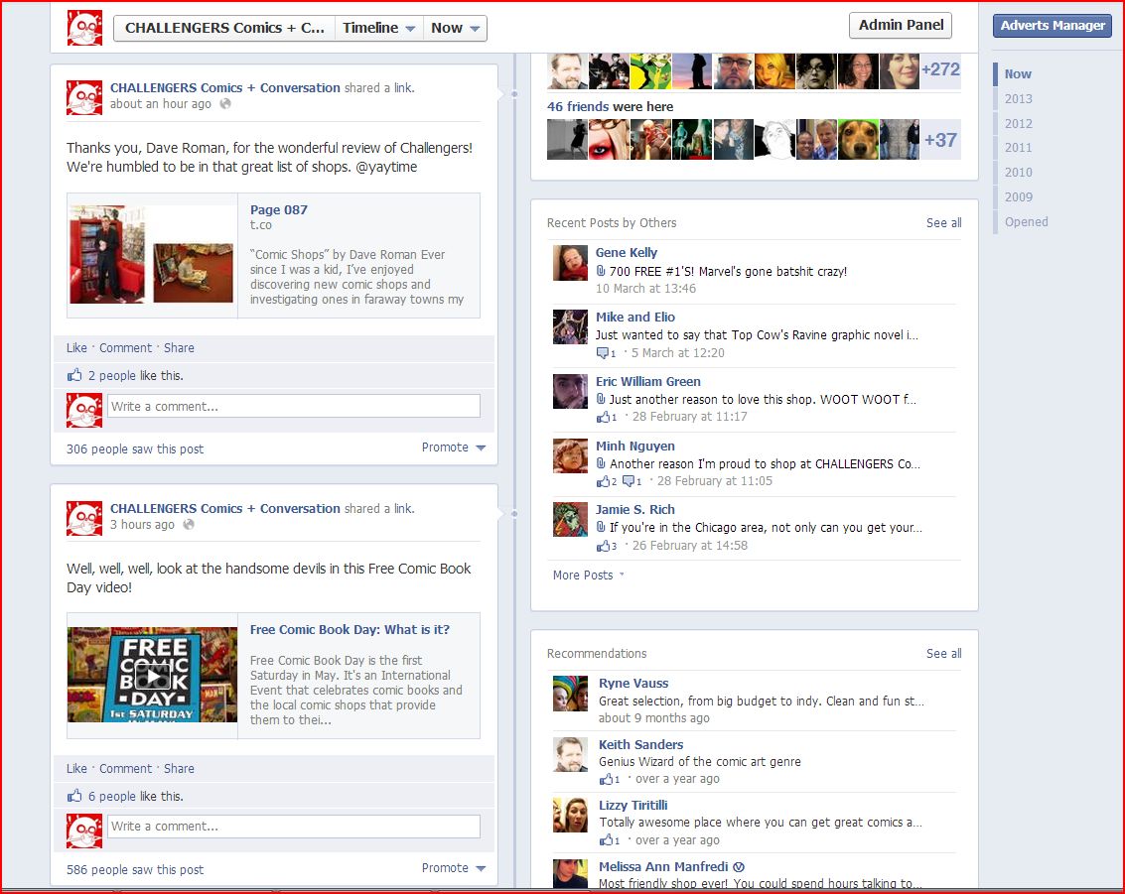Open Lizzy Tiritilli's profile picture
Screen dimensions: 1125x894
click(570, 816)
